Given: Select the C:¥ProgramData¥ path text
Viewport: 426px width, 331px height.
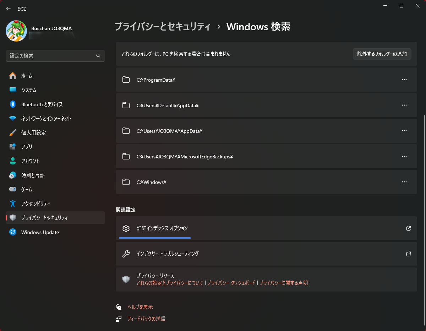Looking at the screenshot, I should point(156,80).
